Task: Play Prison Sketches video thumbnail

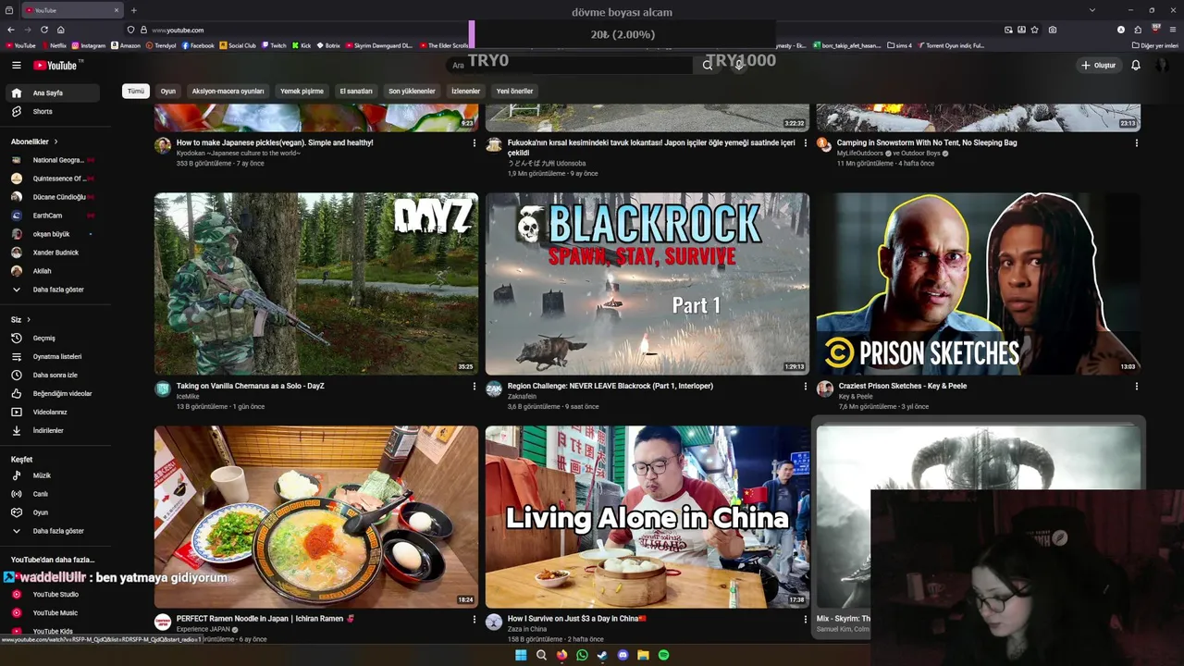Action: 979,283
